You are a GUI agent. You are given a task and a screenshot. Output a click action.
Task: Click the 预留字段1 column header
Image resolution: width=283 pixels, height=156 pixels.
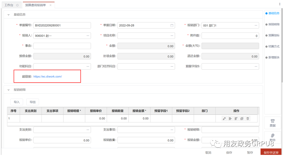161,111
